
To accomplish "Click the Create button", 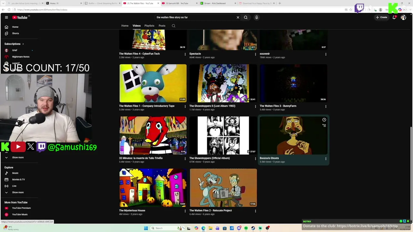I will pos(381,17).
